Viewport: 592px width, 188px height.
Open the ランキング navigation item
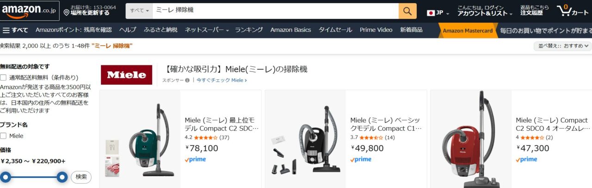(249, 30)
